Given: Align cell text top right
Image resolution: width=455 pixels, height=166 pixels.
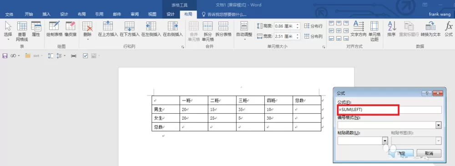Looking at the screenshot, I should (346, 23).
